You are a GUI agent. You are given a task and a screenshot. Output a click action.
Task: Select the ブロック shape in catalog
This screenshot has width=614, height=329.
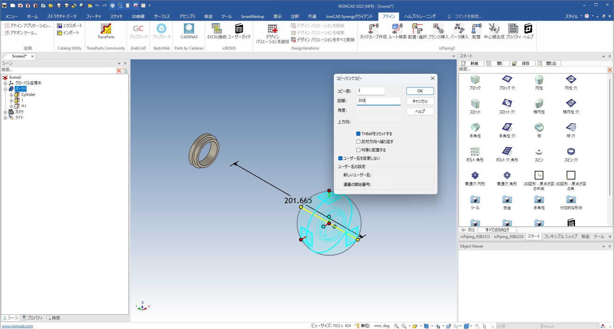[x=475, y=82]
